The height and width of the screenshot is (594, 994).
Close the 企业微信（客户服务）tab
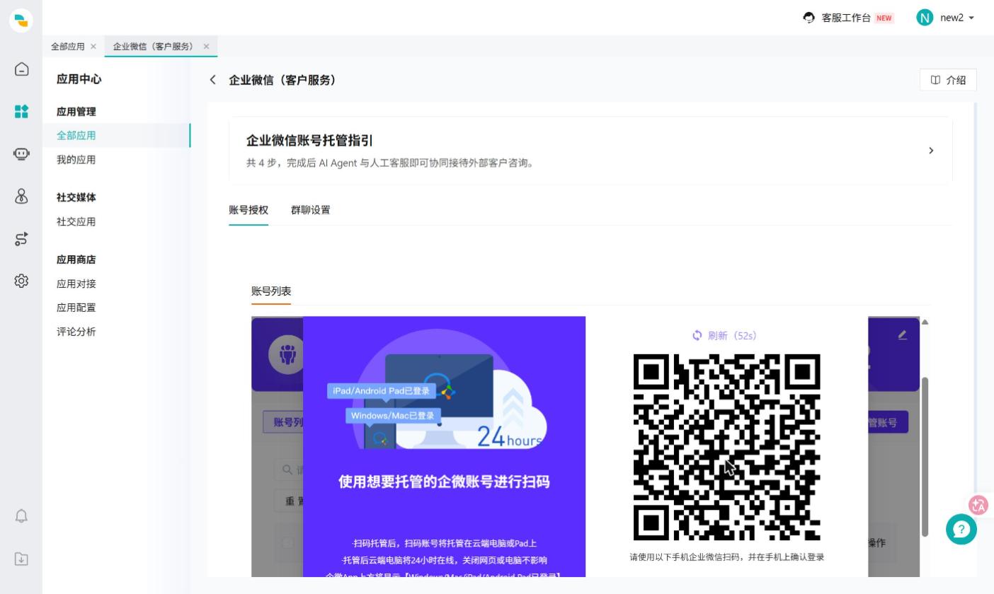[x=206, y=47]
